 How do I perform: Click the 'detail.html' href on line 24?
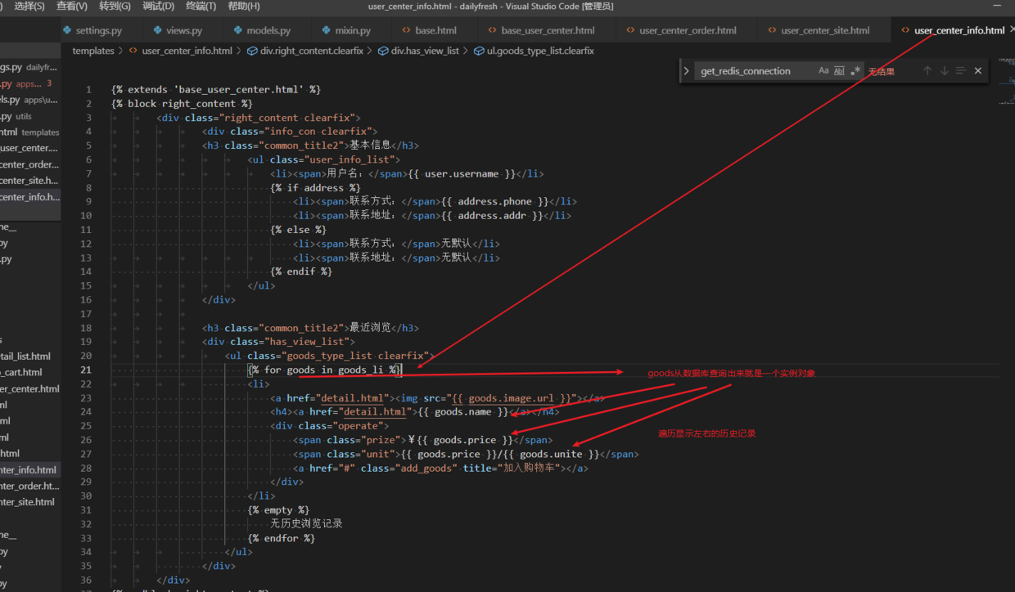click(377, 412)
